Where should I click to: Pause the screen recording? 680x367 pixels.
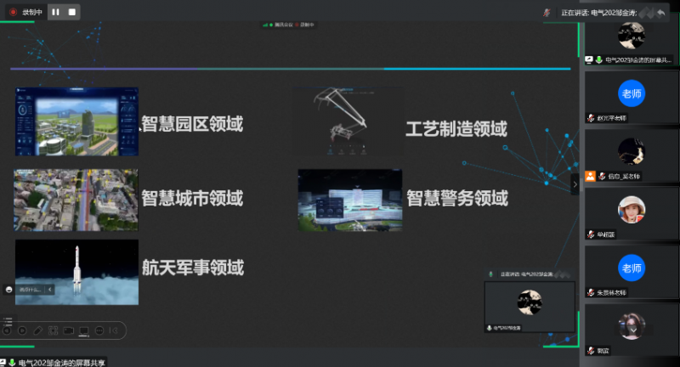pos(55,12)
